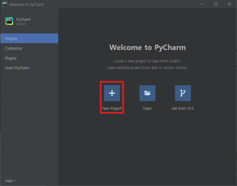Expand the Help dropdown menu

[10, 181]
